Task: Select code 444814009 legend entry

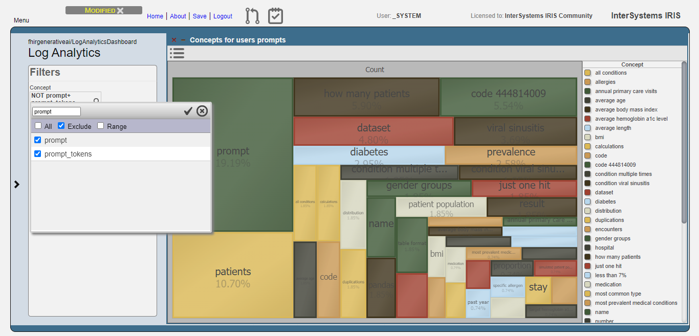Action: [616, 165]
